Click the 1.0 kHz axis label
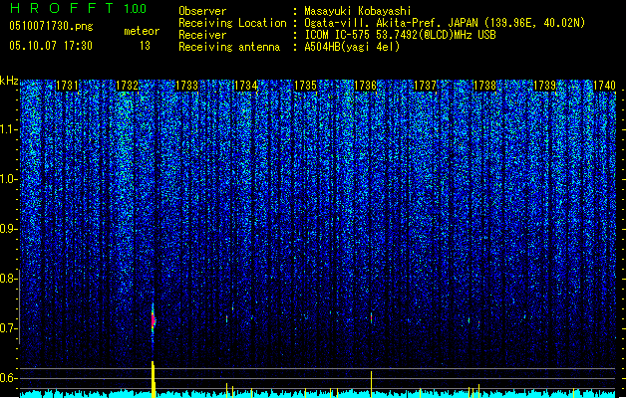The image size is (627, 398). 8,179
